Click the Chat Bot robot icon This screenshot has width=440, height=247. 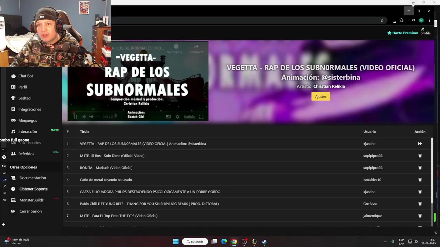coord(13,76)
